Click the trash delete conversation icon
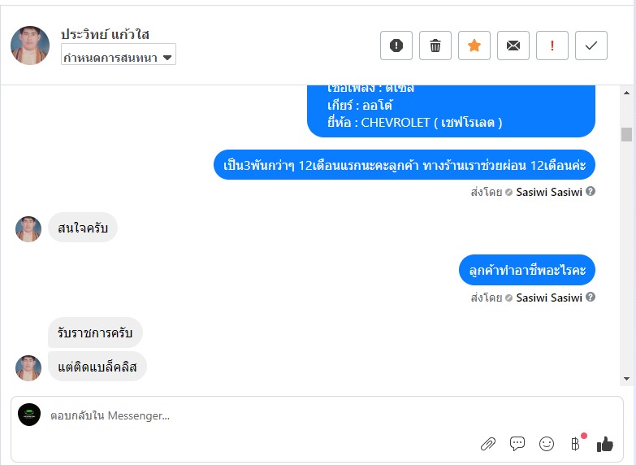This screenshot has height=465, width=636. (435, 46)
